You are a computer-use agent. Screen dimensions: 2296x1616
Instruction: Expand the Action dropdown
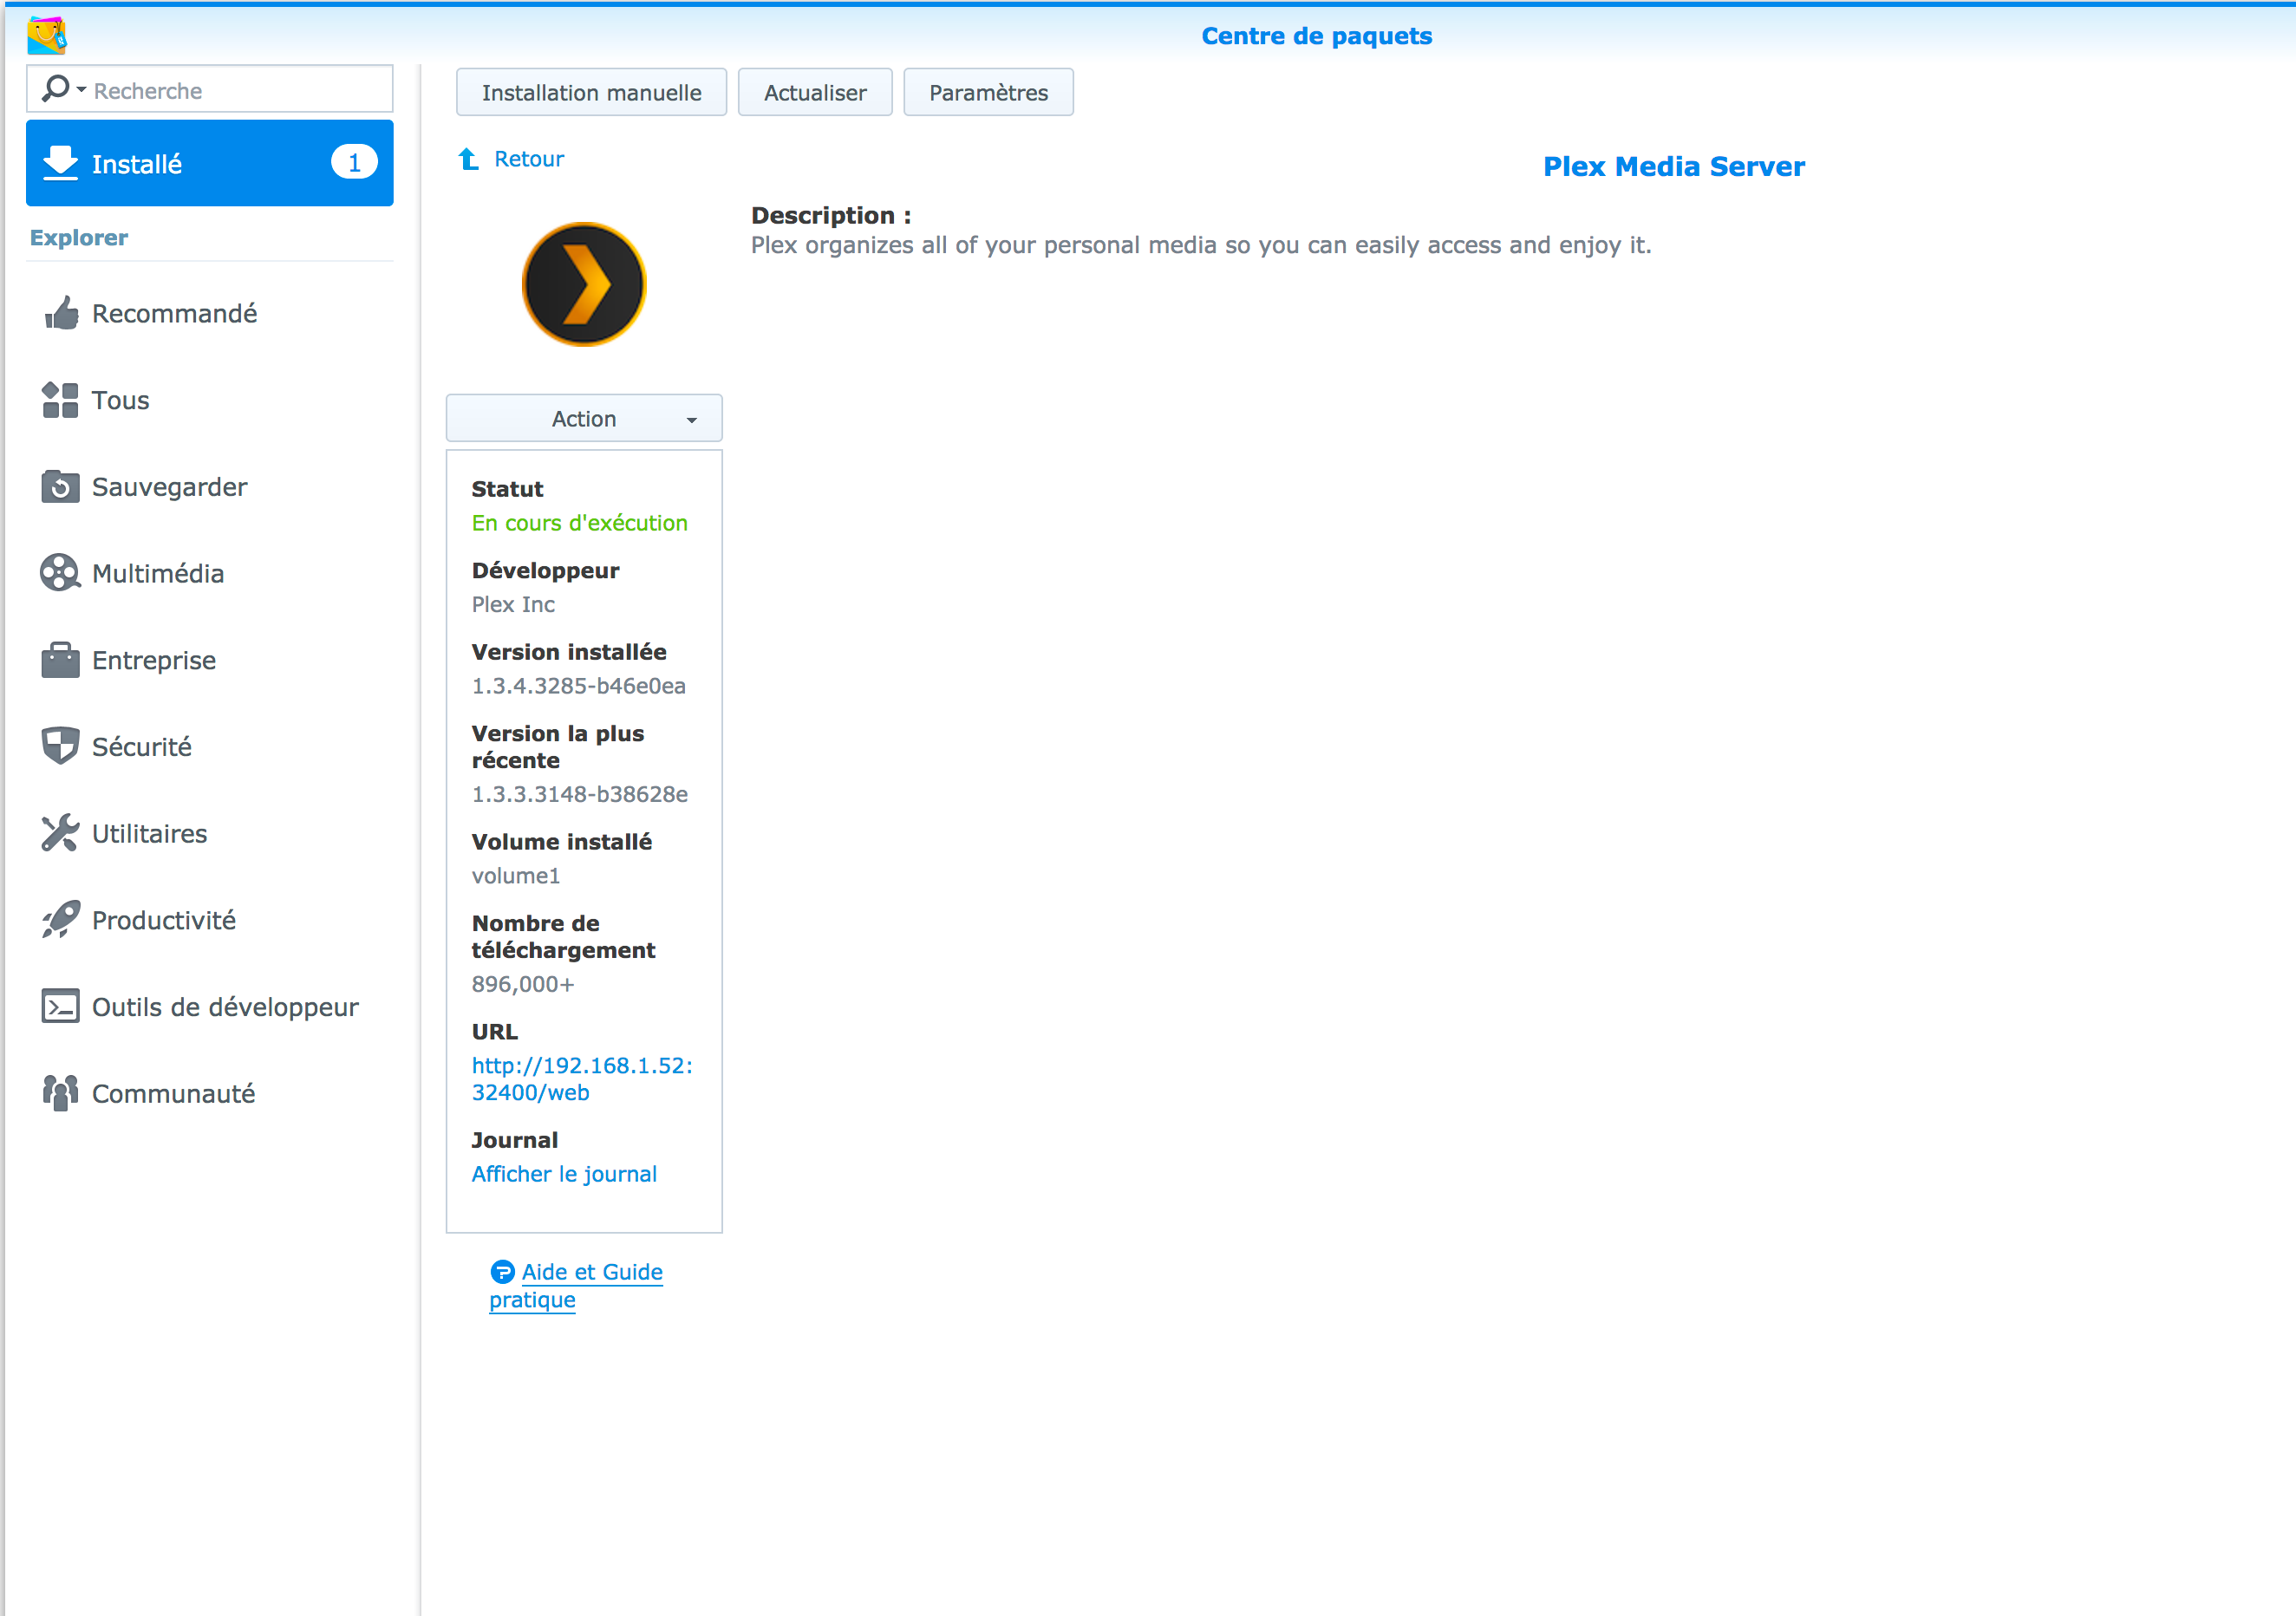tap(584, 418)
